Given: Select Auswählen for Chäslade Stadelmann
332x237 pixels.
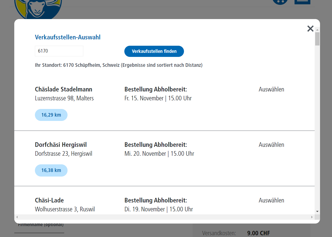Looking at the screenshot, I should click(271, 89).
